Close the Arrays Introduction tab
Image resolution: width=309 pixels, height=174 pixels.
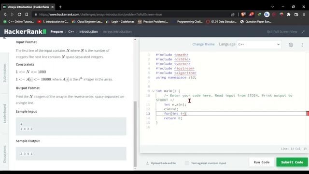point(53,7)
